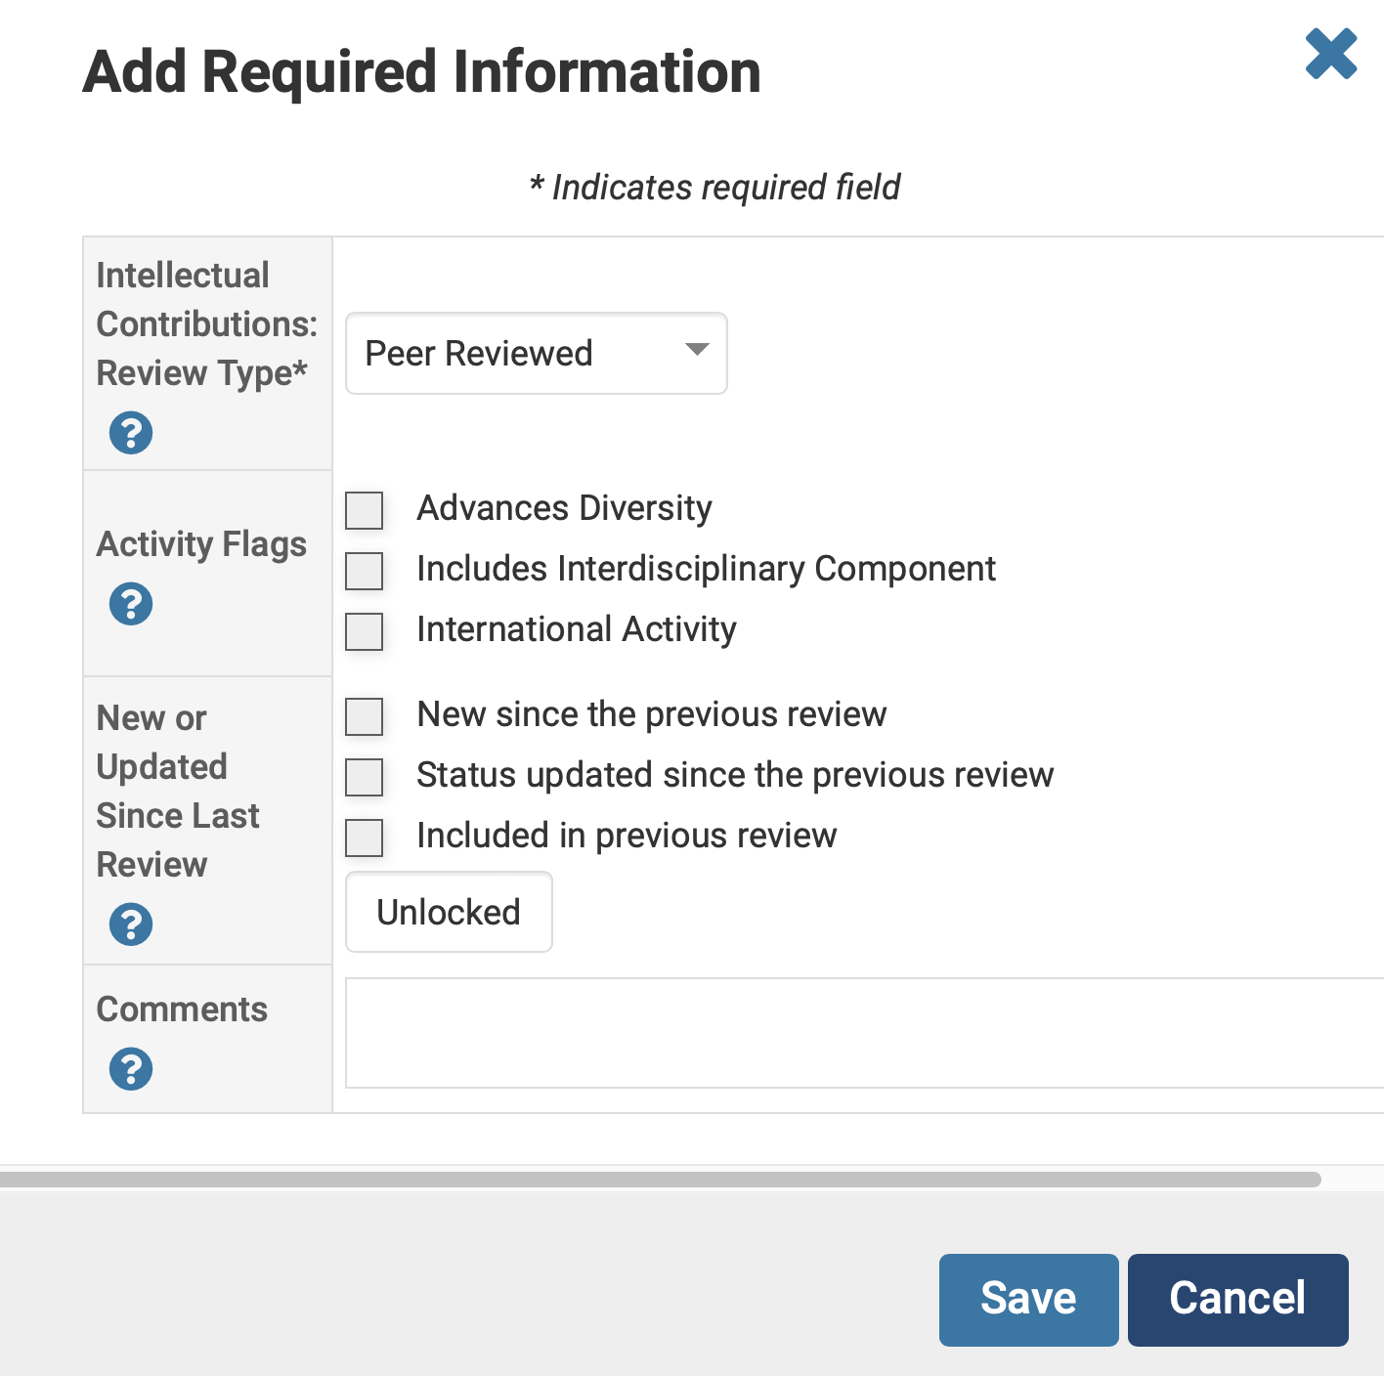
Task: Click the Advances Diversity label text
Action: coord(564,508)
